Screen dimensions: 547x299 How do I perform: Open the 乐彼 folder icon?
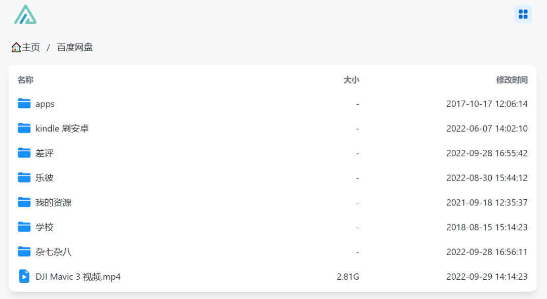click(24, 178)
